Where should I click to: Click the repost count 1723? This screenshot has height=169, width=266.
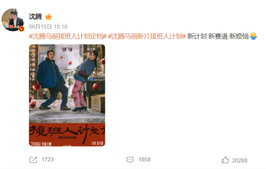48,159
